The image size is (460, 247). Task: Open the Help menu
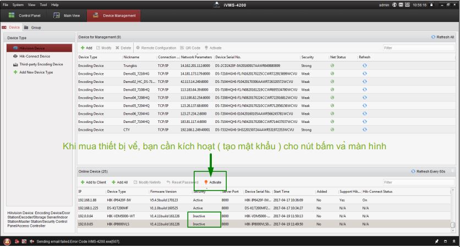pyautogui.click(x=55, y=5)
